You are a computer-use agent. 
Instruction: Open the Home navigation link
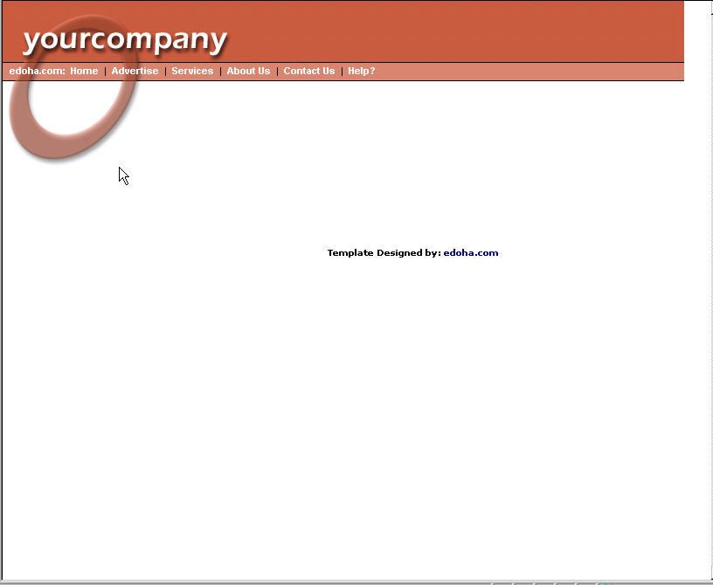pos(84,71)
